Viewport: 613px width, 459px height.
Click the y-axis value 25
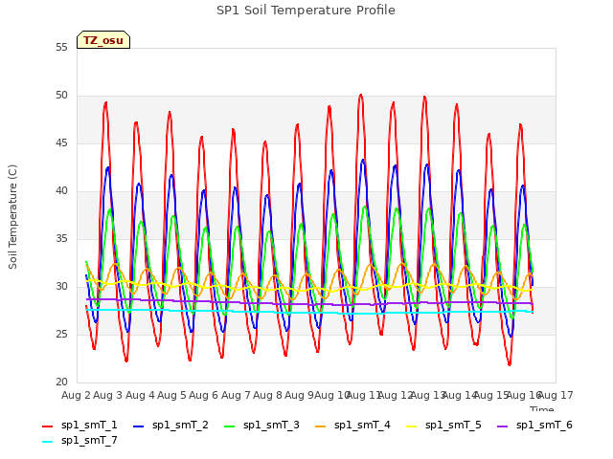click(61, 335)
